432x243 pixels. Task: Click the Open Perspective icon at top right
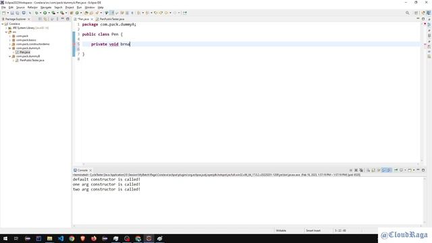416,13
